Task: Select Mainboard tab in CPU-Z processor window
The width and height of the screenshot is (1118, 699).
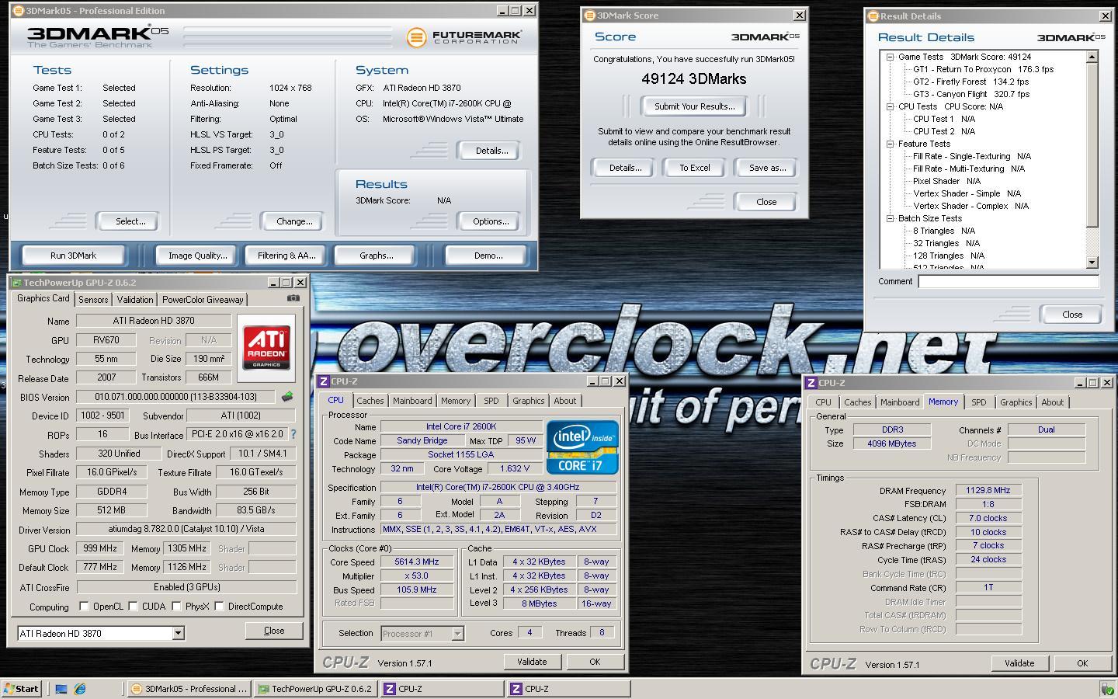Action: [412, 401]
